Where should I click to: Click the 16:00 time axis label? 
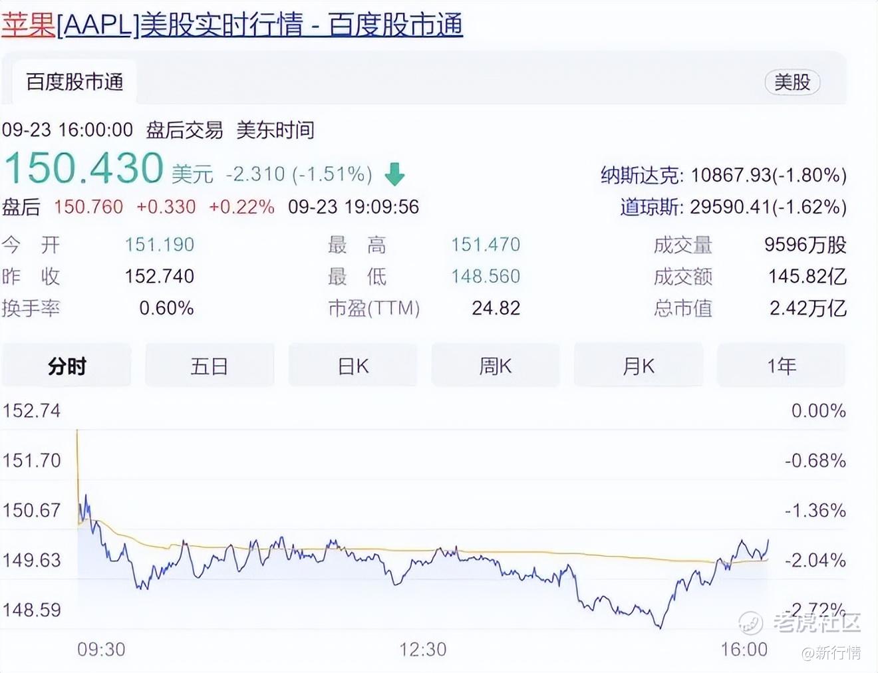[x=744, y=649]
